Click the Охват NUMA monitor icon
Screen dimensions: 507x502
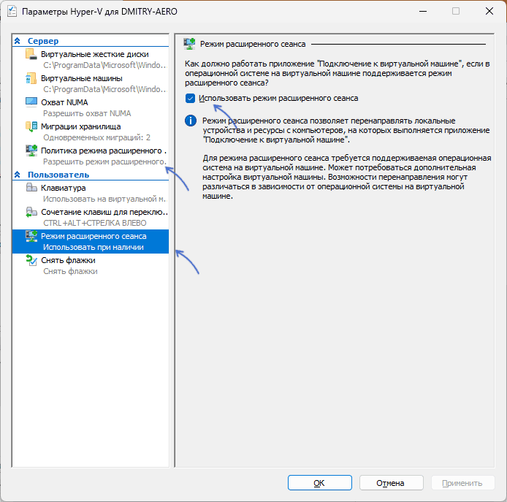(31, 102)
